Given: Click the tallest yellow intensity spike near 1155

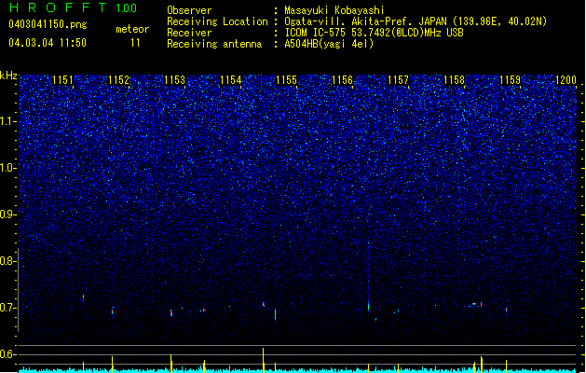Looking at the screenshot, I should point(263,360).
